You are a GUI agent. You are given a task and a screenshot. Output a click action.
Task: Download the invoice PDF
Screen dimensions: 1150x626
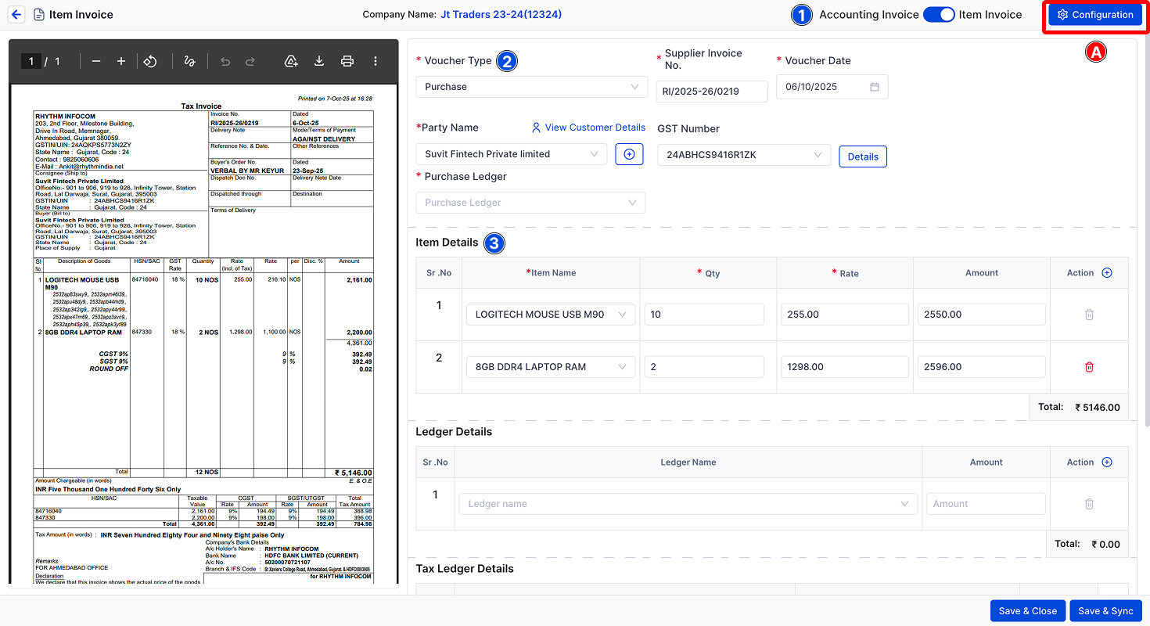pos(319,61)
